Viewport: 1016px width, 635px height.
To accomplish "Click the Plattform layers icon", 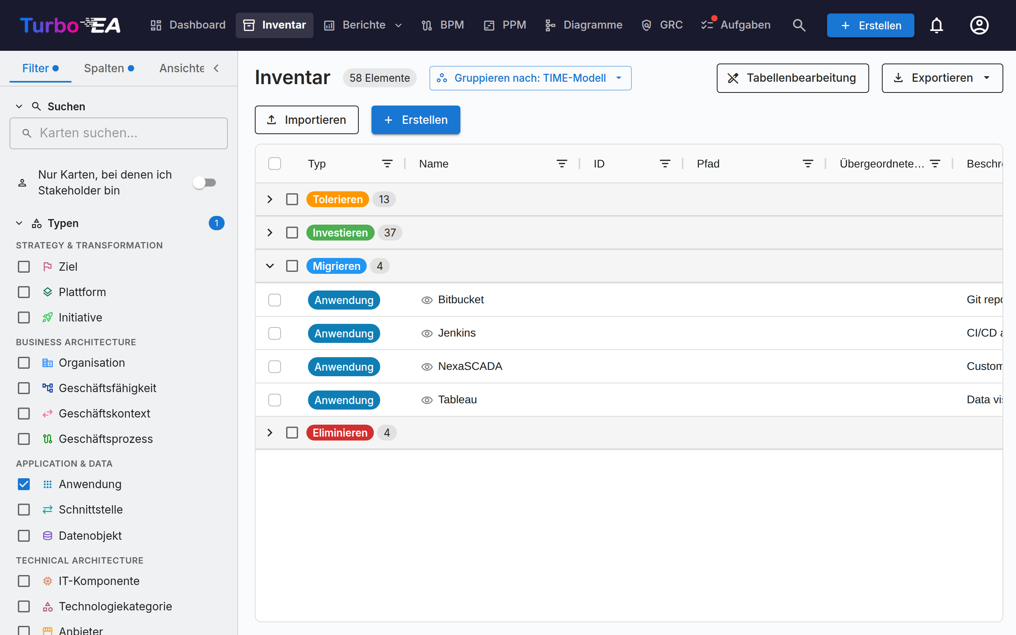I will (x=48, y=292).
